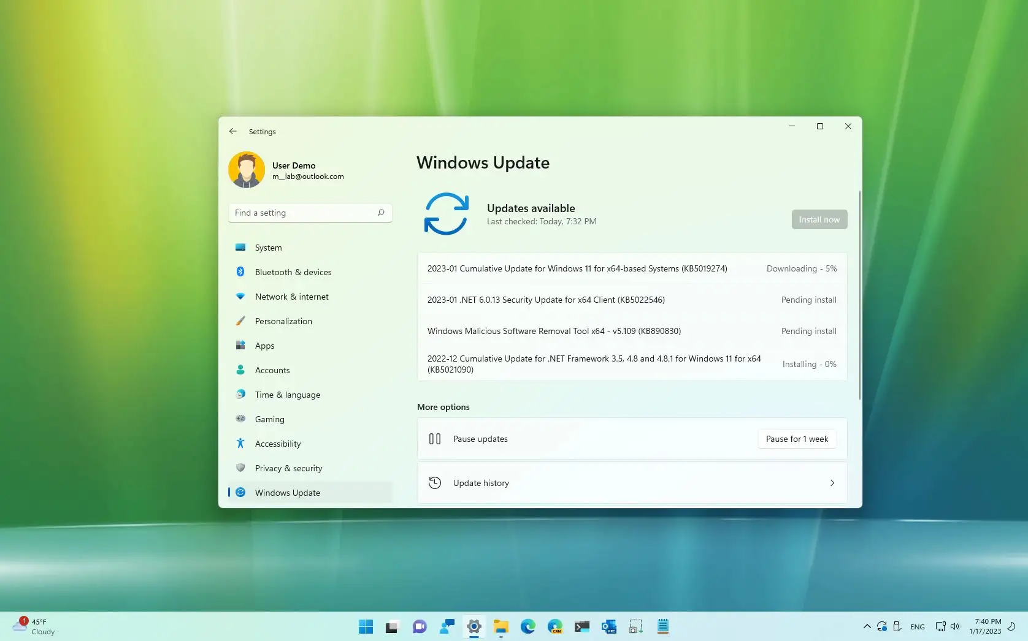This screenshot has width=1028, height=641.
Task: Click the ENG language indicator
Action: 918,627
